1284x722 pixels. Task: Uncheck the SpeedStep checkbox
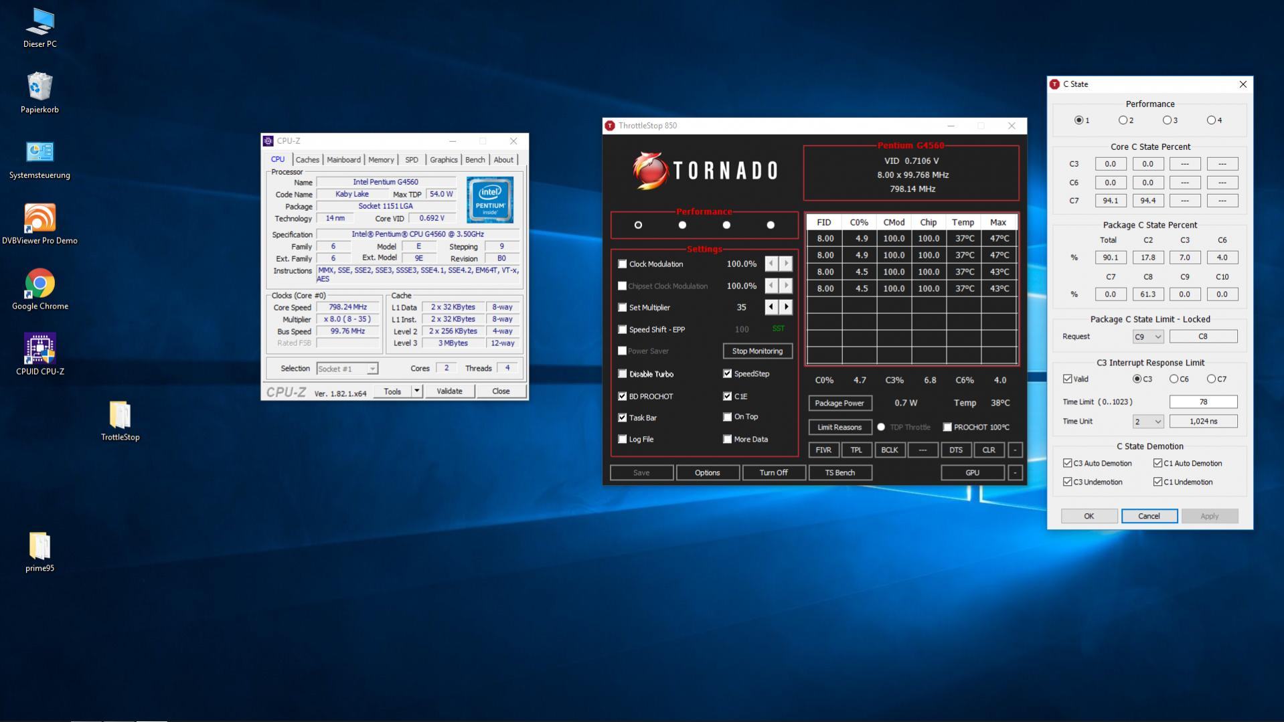click(x=727, y=373)
